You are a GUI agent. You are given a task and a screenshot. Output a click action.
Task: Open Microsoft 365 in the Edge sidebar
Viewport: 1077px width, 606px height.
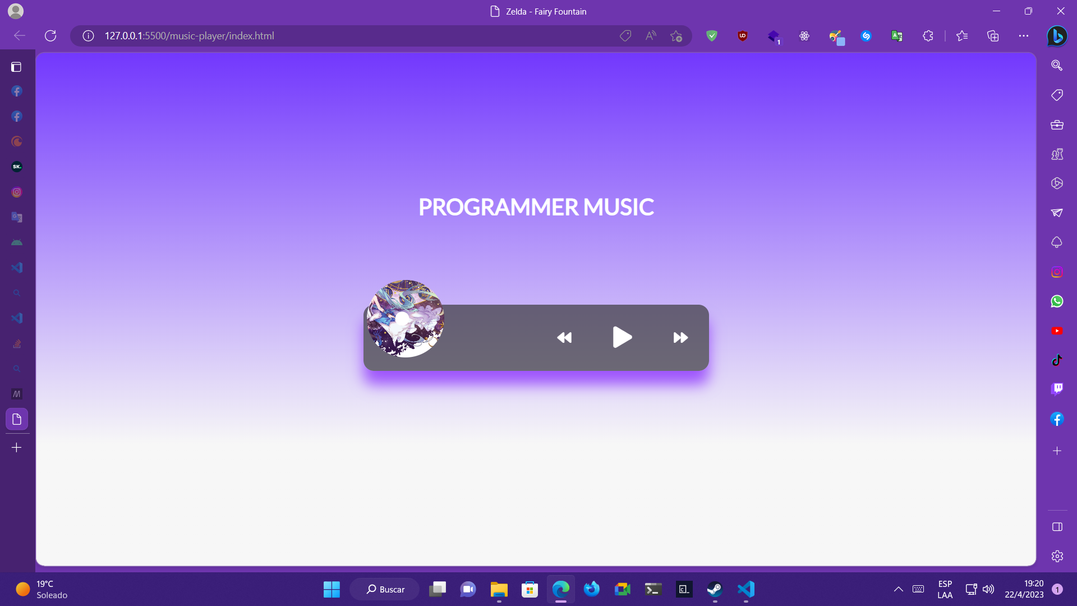[x=1057, y=183]
